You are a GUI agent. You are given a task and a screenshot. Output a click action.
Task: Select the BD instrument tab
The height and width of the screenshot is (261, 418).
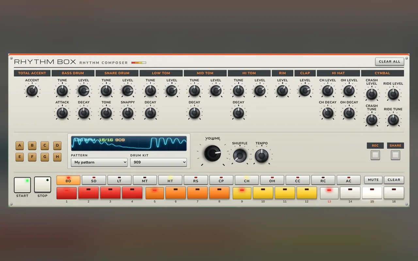coord(68,180)
